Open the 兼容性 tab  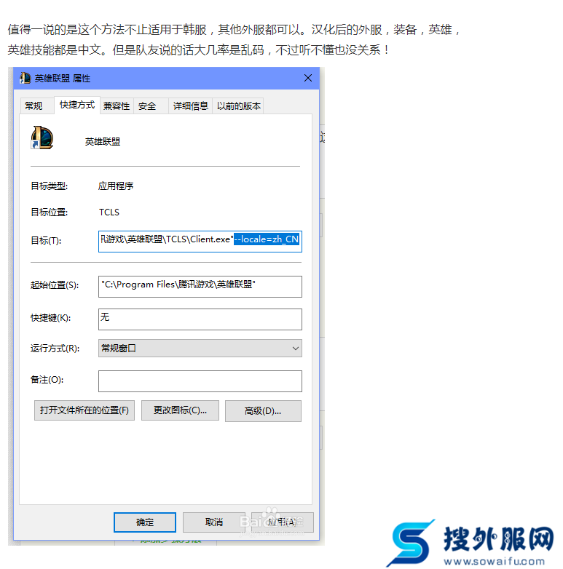117,106
